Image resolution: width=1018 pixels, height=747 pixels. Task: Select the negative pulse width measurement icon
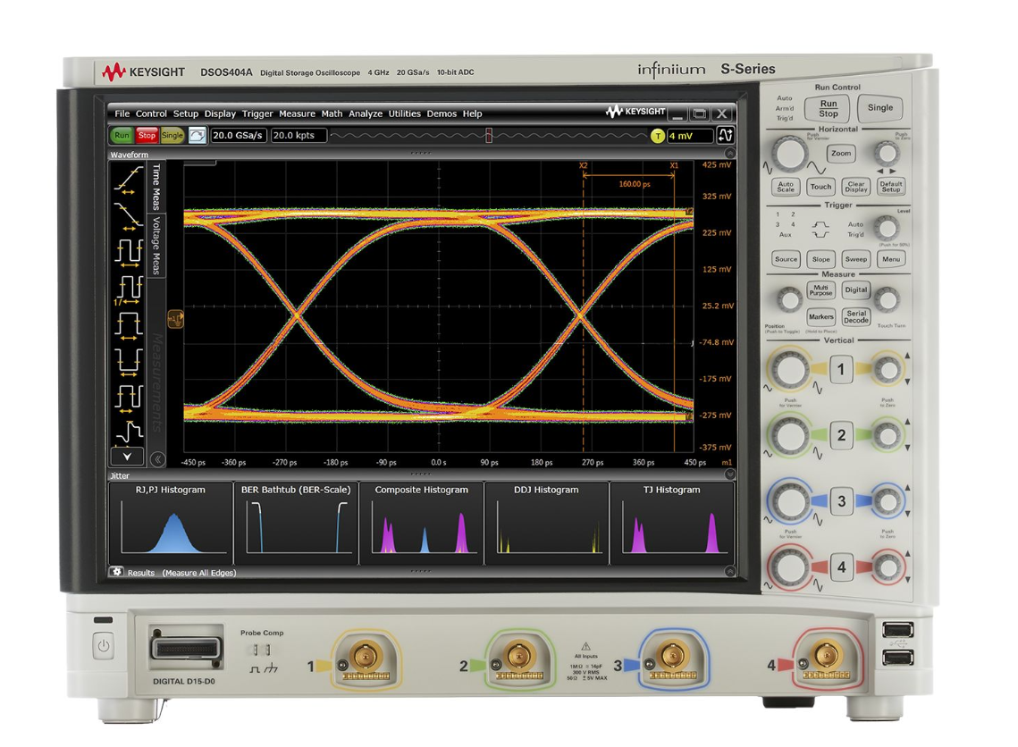tap(128, 361)
